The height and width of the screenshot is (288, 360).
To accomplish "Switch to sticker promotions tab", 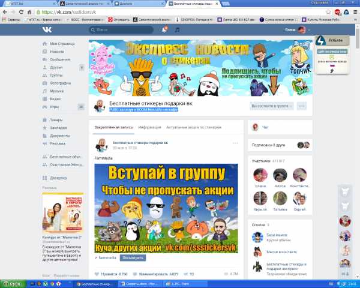I will coord(194,127).
